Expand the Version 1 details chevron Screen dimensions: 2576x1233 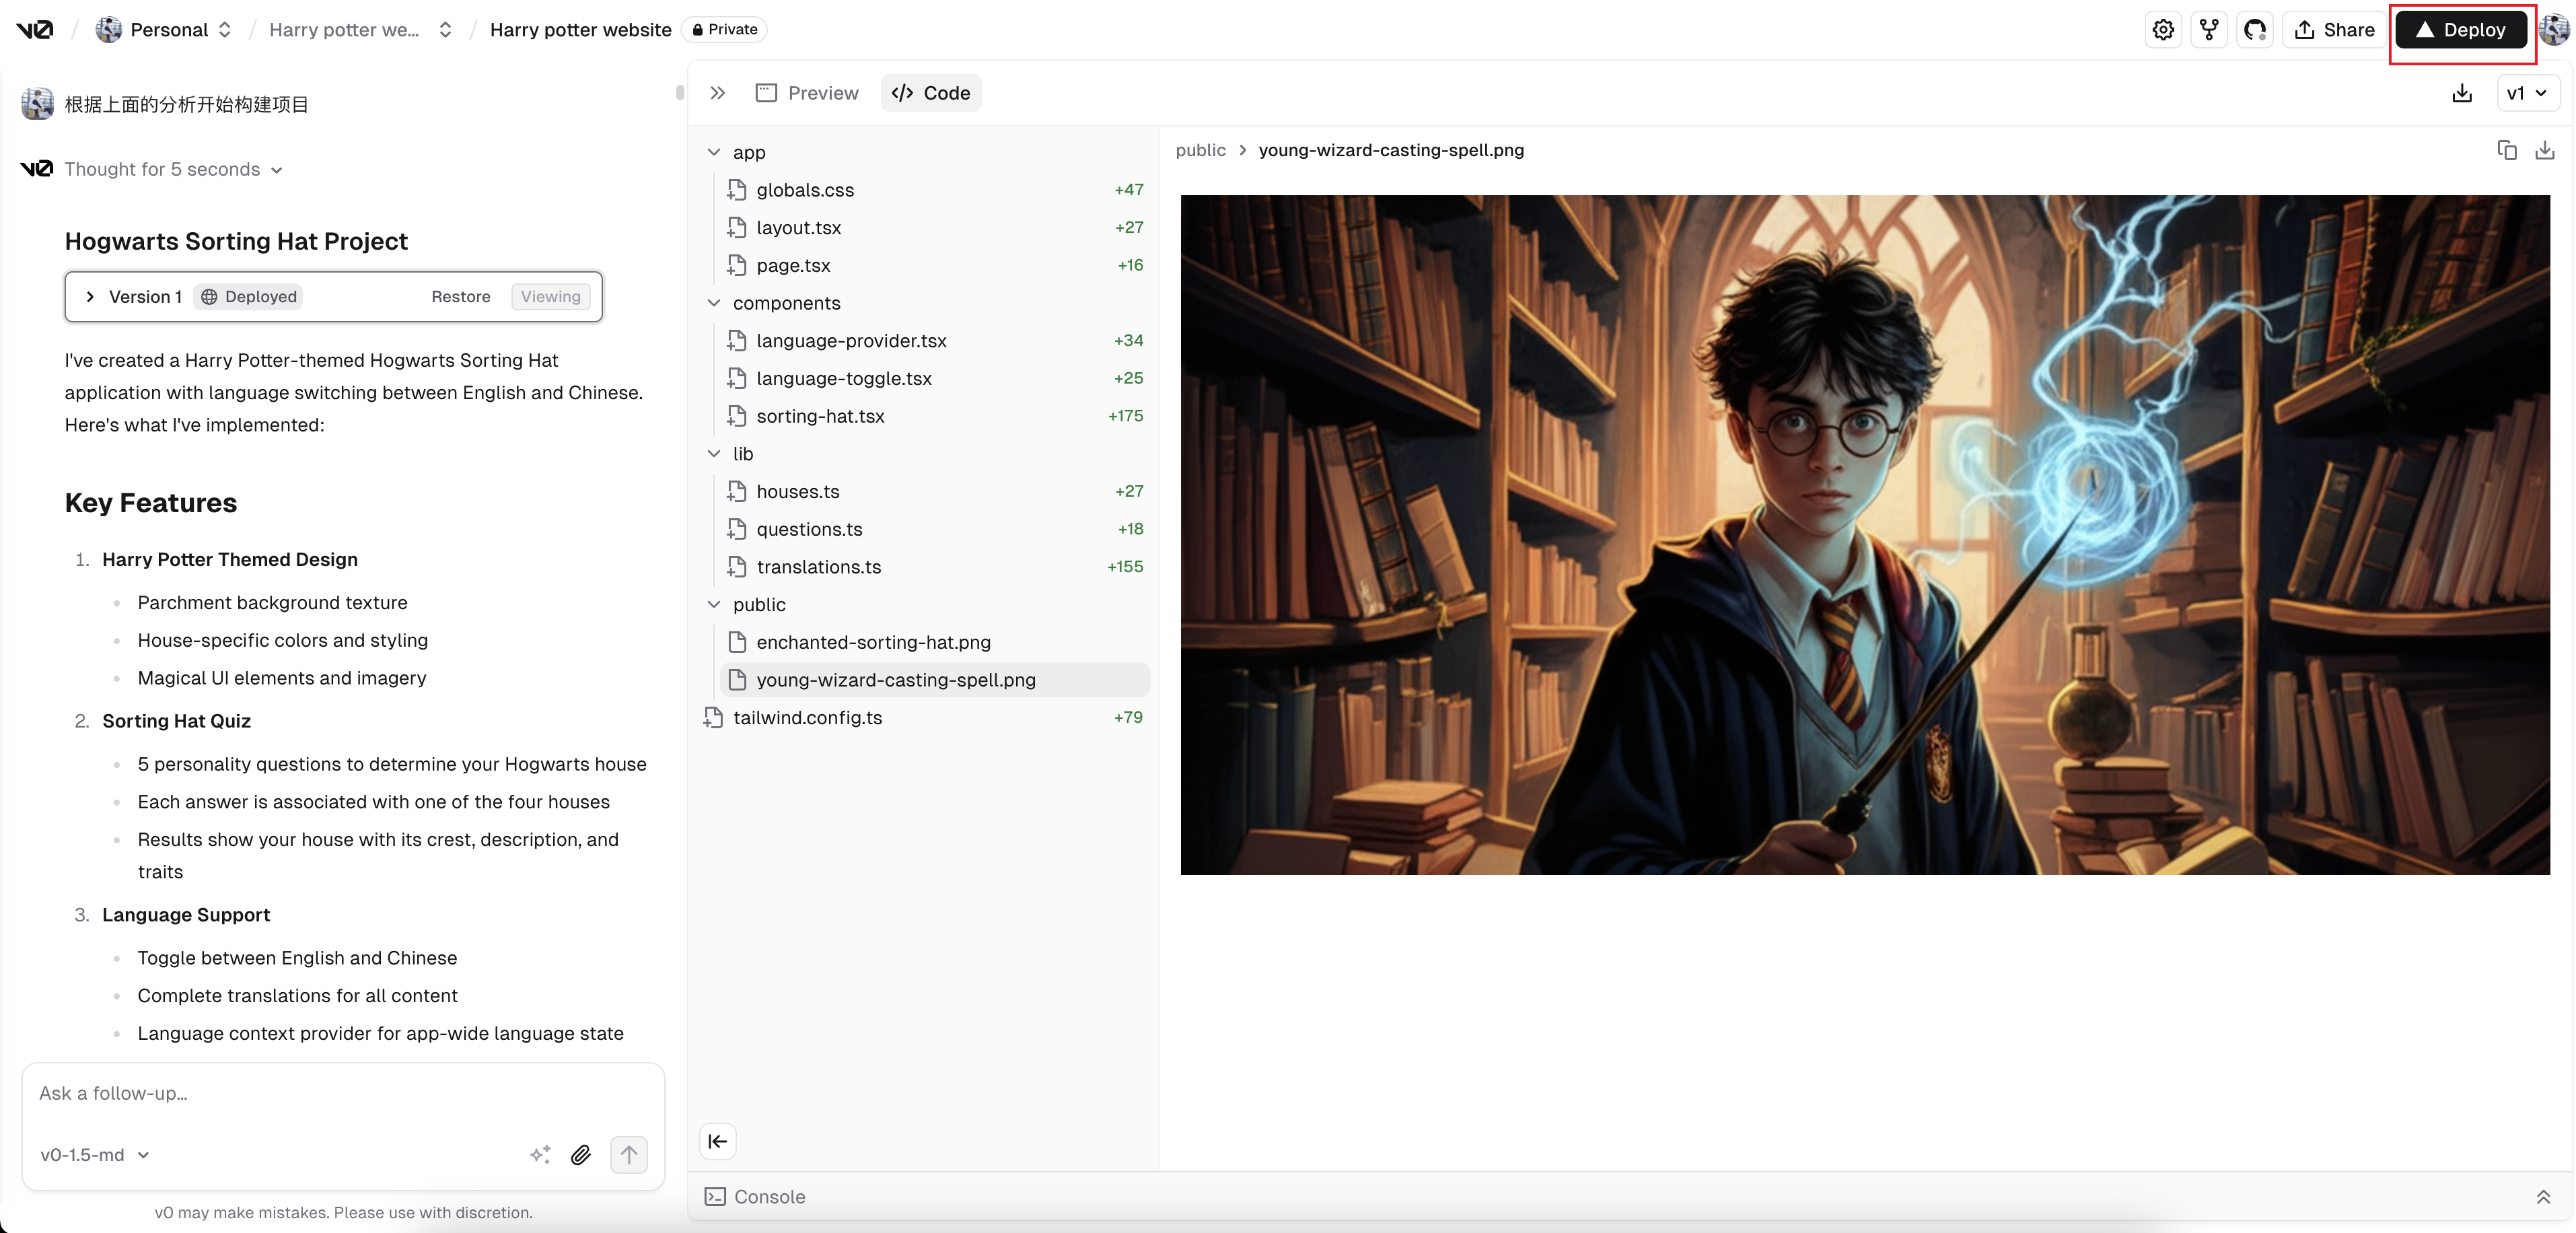(90, 296)
